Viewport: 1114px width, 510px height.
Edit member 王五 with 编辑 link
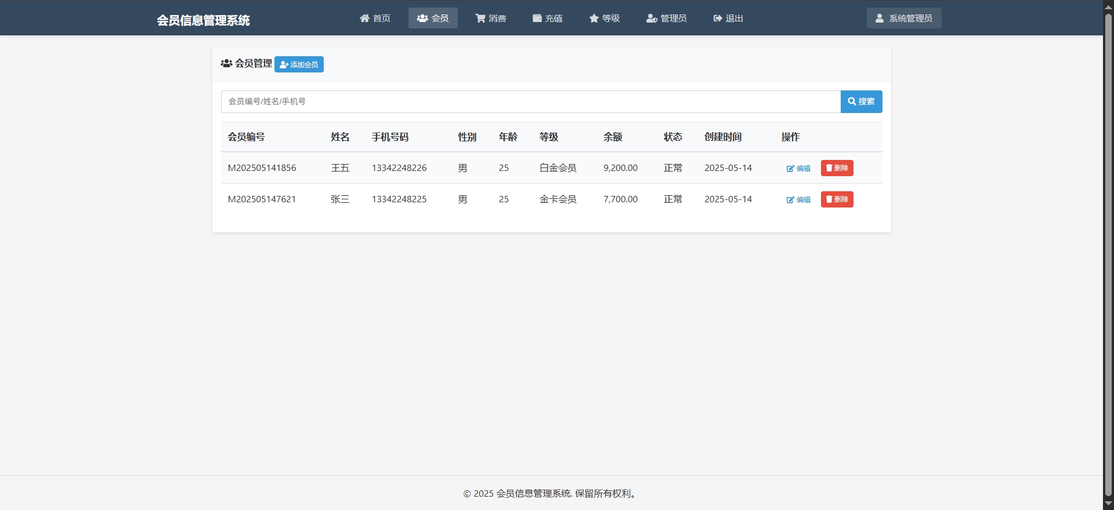pos(798,168)
